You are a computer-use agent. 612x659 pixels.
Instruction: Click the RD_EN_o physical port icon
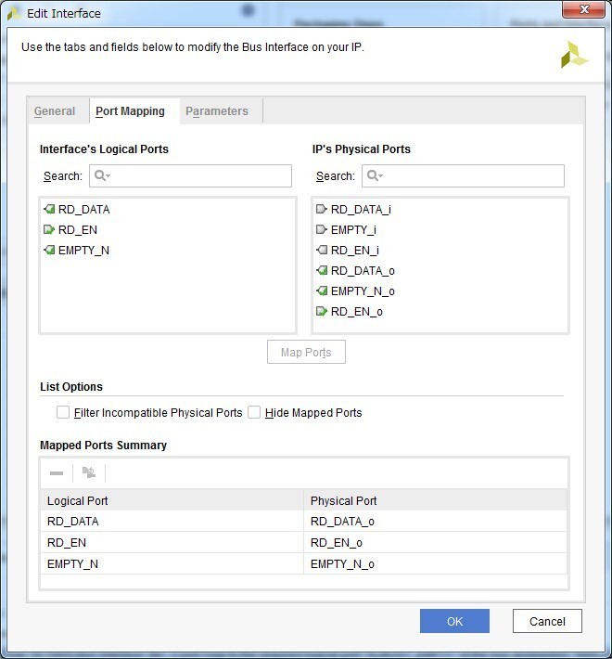click(x=322, y=312)
